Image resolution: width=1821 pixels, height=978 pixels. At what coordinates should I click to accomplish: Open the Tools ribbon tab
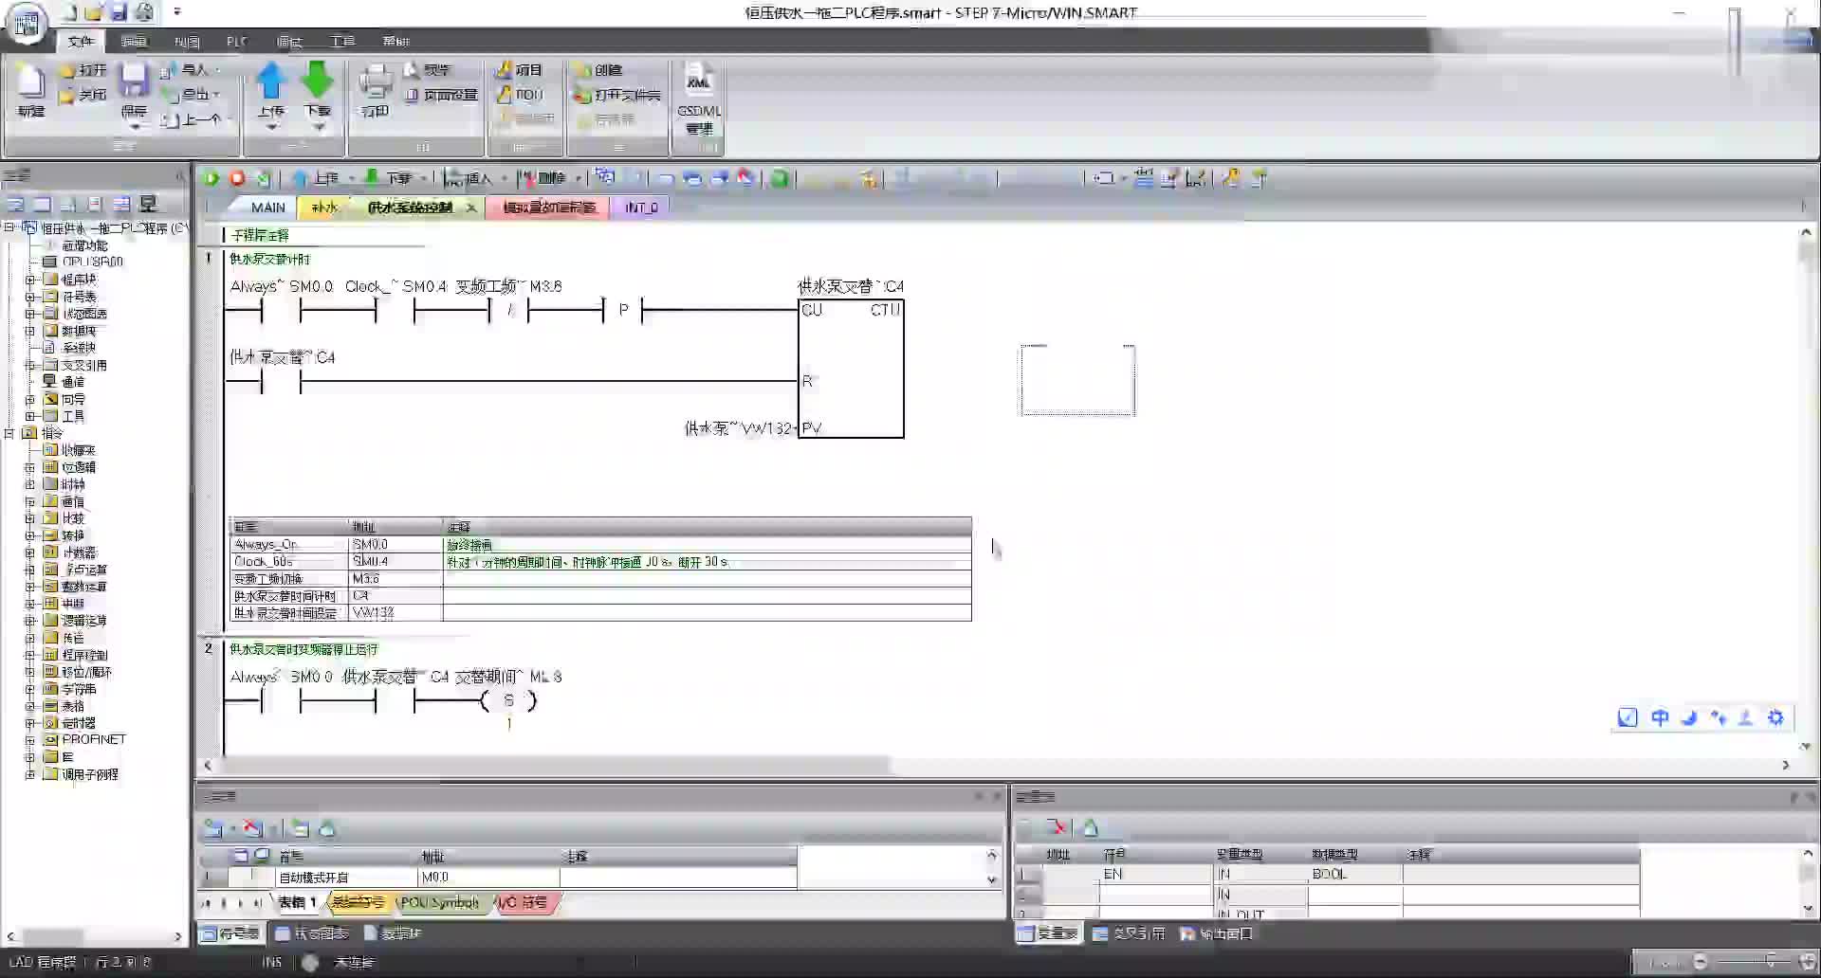341,41
